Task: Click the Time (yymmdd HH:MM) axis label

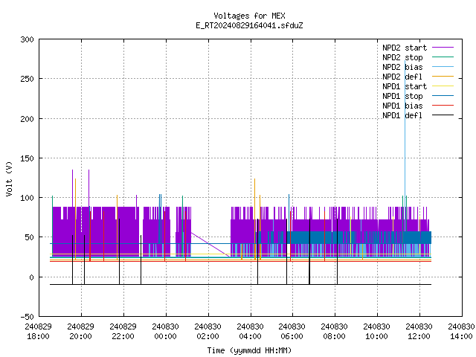Action: (249, 350)
